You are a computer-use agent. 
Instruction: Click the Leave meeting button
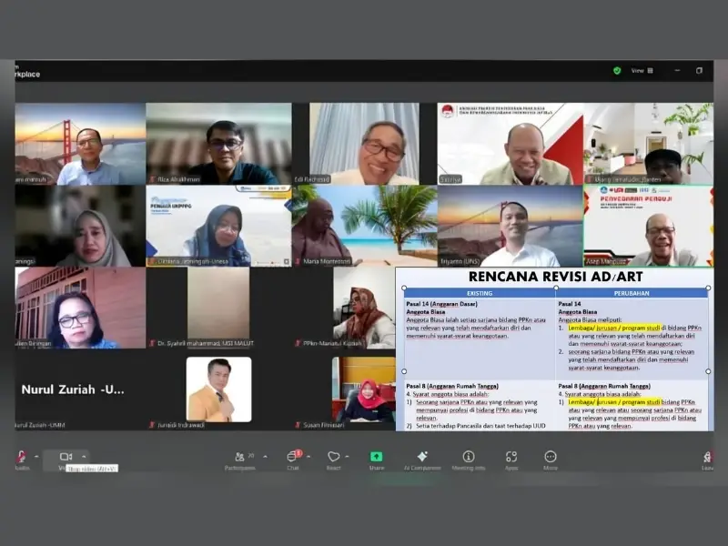[x=707, y=459]
